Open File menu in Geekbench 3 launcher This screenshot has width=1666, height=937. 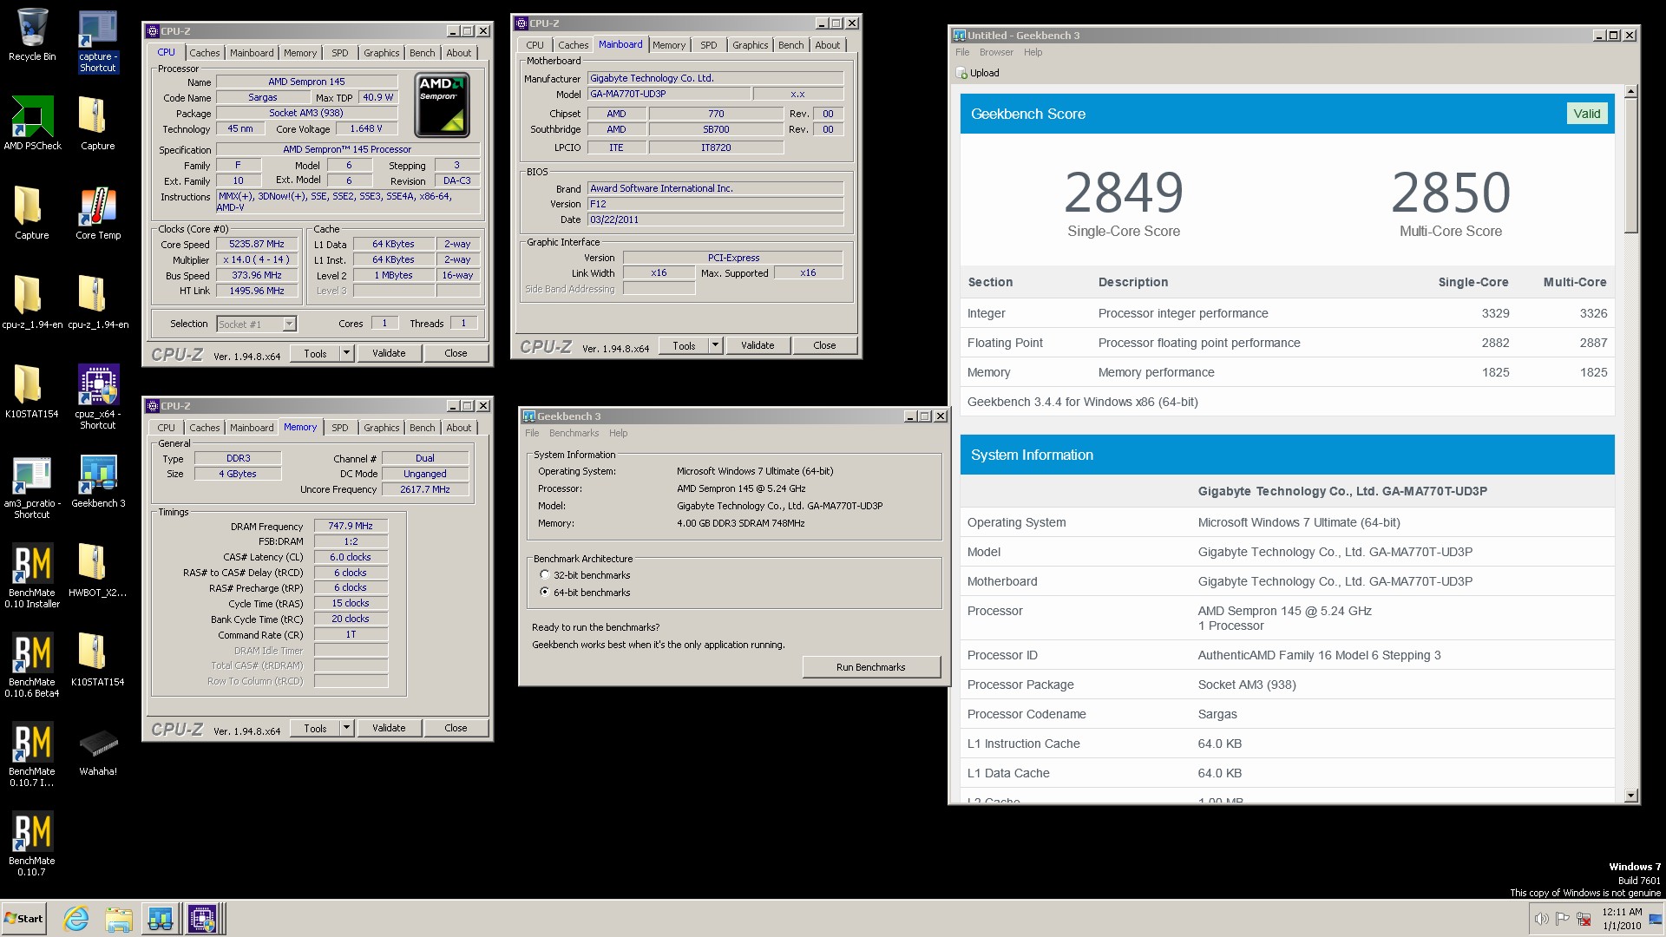tap(532, 433)
